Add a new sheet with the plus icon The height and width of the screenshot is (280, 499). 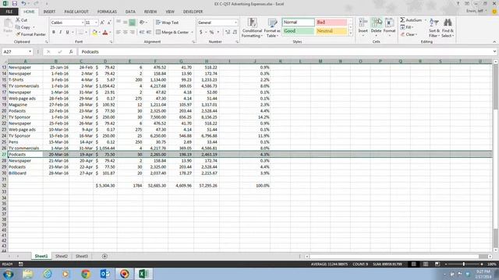[104, 256]
